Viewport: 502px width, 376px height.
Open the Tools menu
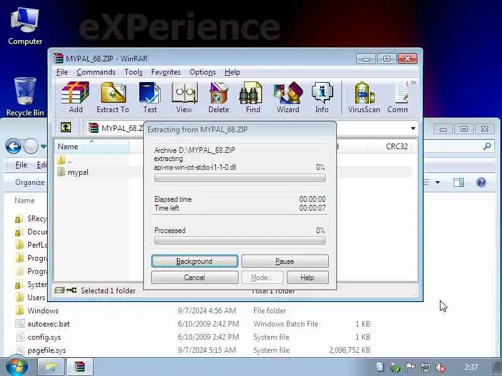[133, 72]
